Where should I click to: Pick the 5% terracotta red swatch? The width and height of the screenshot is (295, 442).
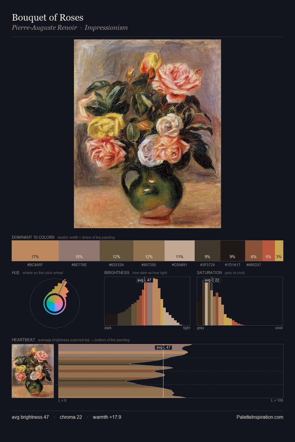click(x=269, y=251)
